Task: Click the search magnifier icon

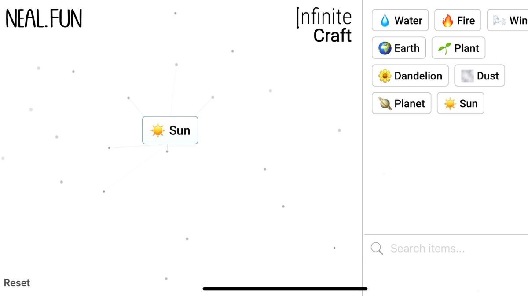Action: pyautogui.click(x=377, y=248)
